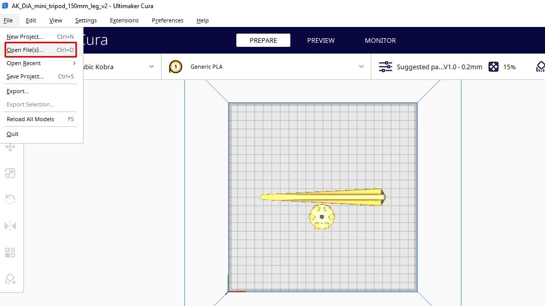Choose New Project from File menu

click(40, 37)
